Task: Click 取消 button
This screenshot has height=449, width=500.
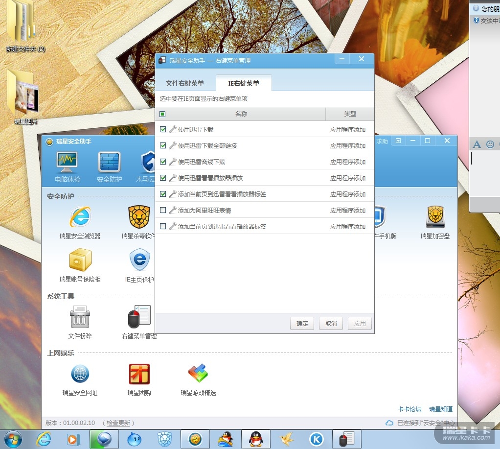Action: point(331,324)
